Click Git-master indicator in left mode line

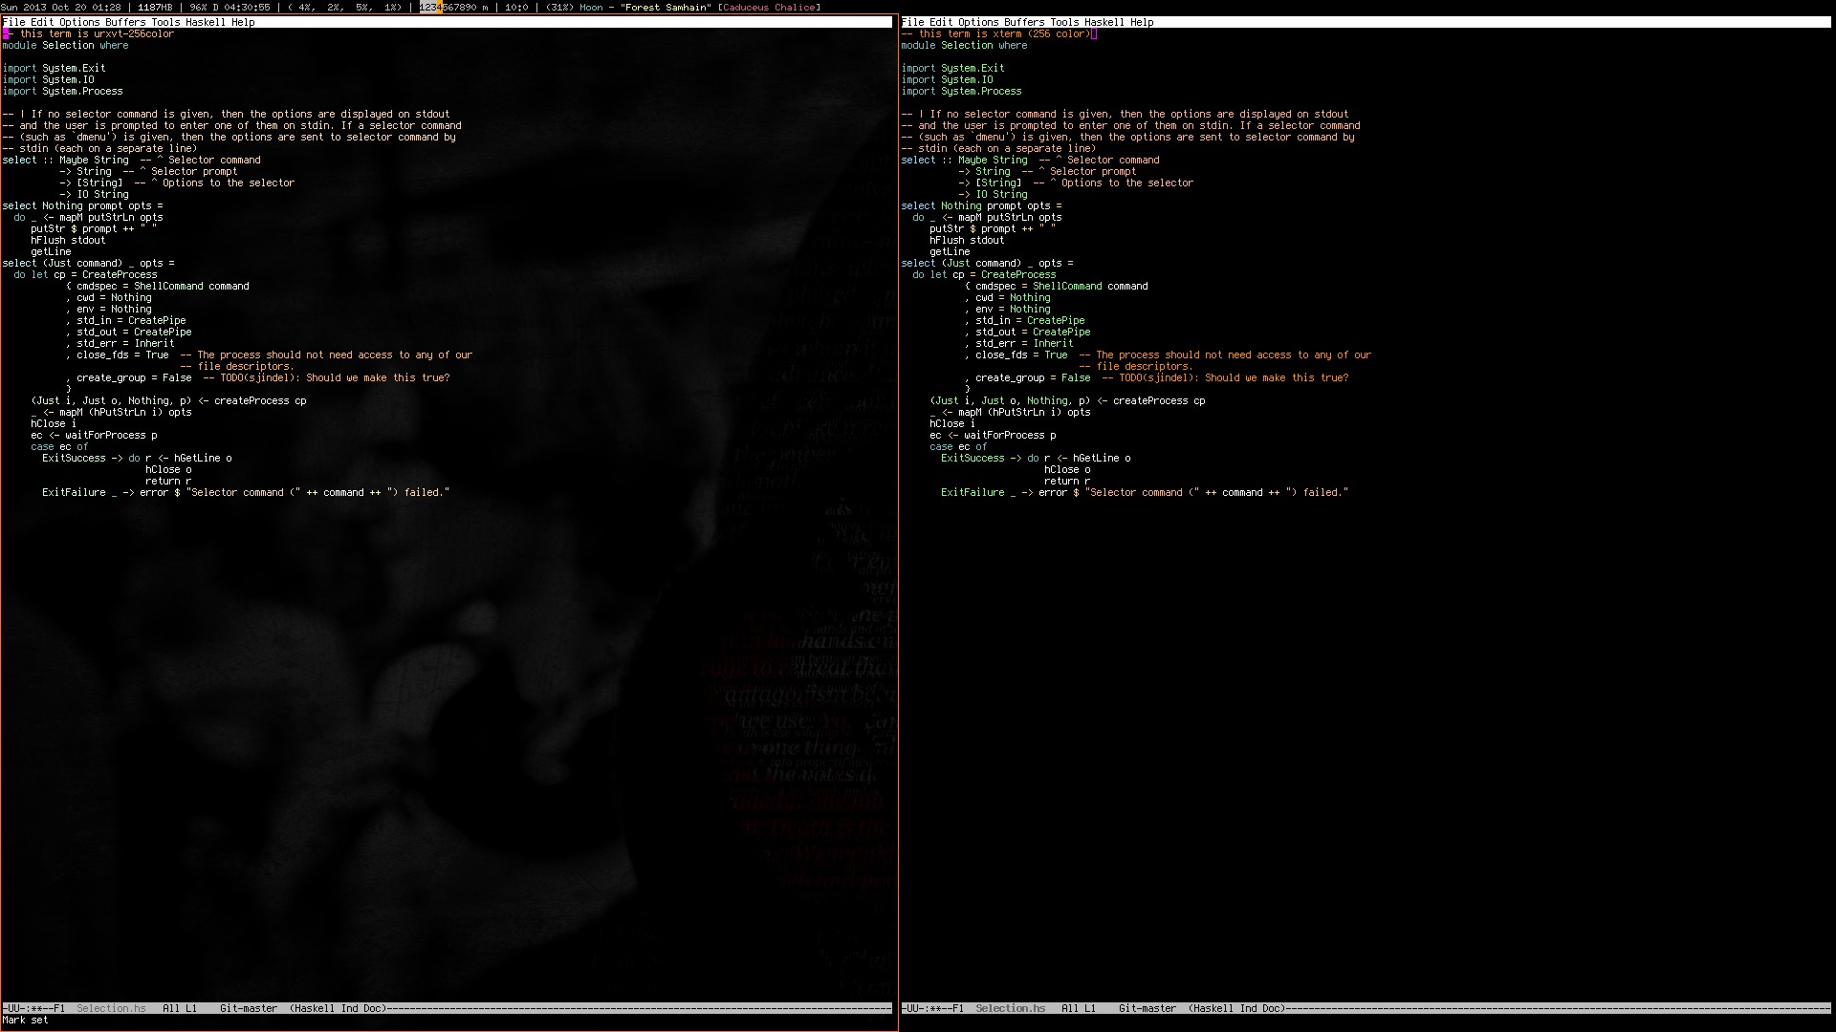(249, 1008)
